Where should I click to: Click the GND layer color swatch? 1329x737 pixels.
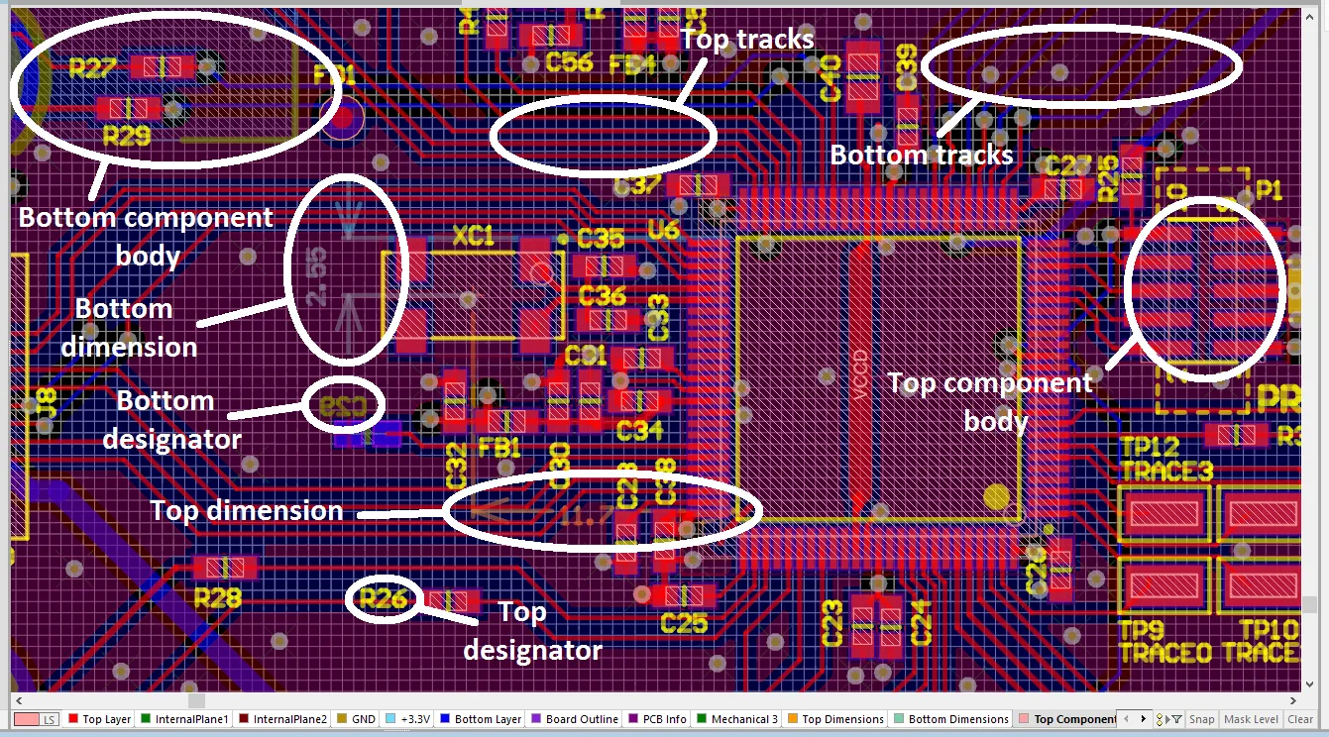click(x=342, y=720)
